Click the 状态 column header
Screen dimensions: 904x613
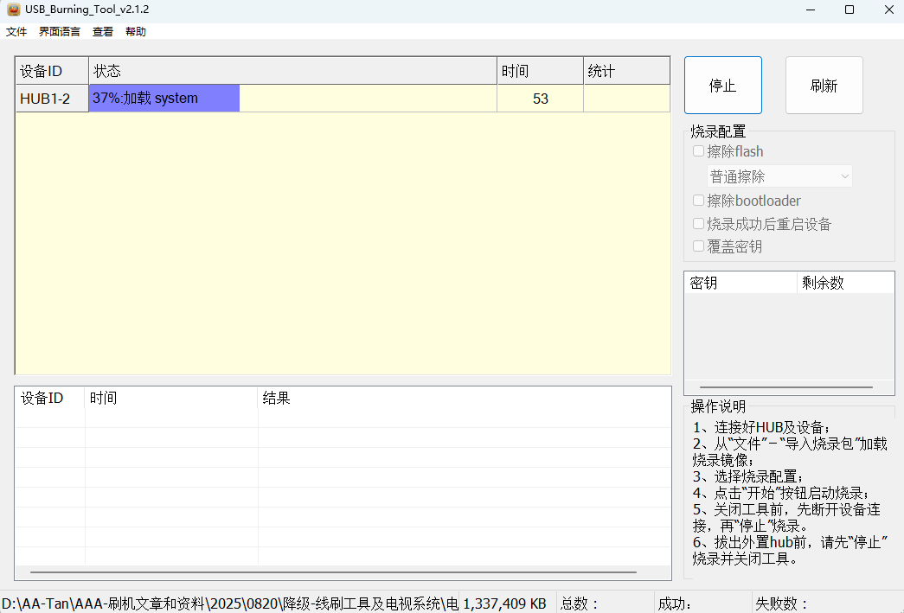point(293,71)
